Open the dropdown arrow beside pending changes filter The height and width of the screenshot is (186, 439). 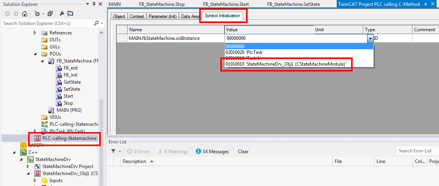[x=43, y=14]
